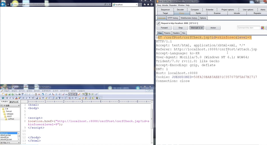This screenshot has height=145, width=267.
Task: Click the Find magnifier icon in EditPlus
Action: (x=50, y=94)
